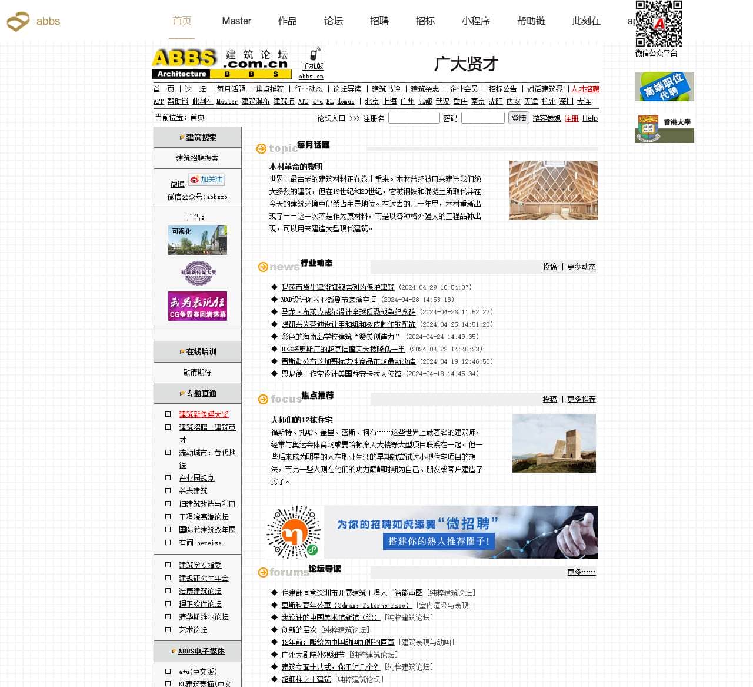
Task: Click the orange arrow icon beside topic
Action: (x=262, y=148)
